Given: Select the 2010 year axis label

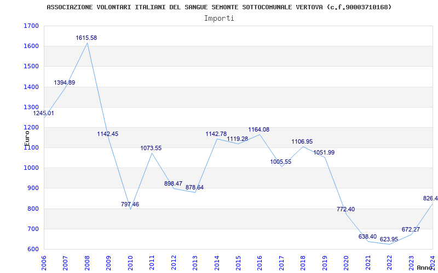Looking at the screenshot, I should 130,263.
